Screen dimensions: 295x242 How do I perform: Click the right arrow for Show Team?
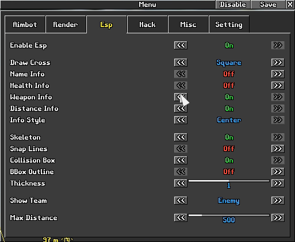pos(278,201)
